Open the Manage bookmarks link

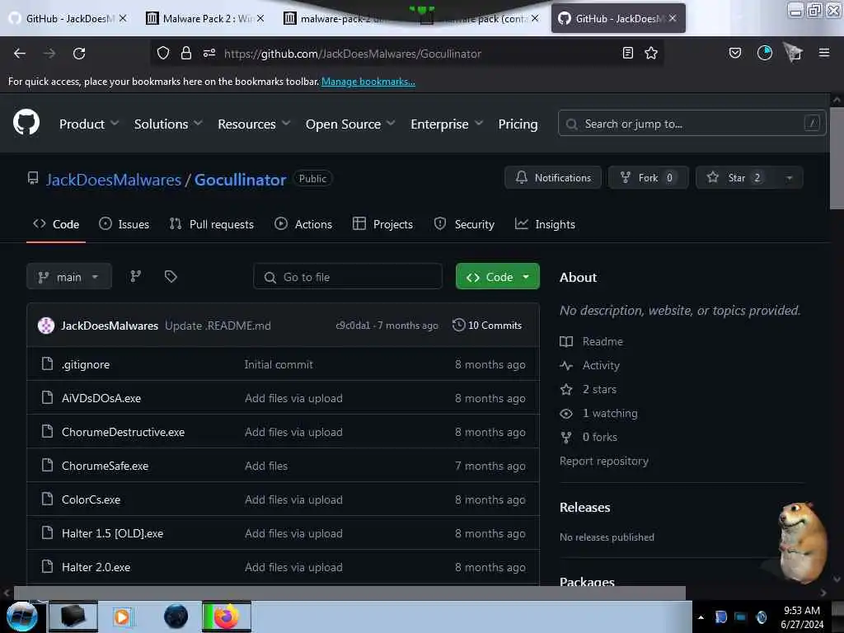(368, 82)
